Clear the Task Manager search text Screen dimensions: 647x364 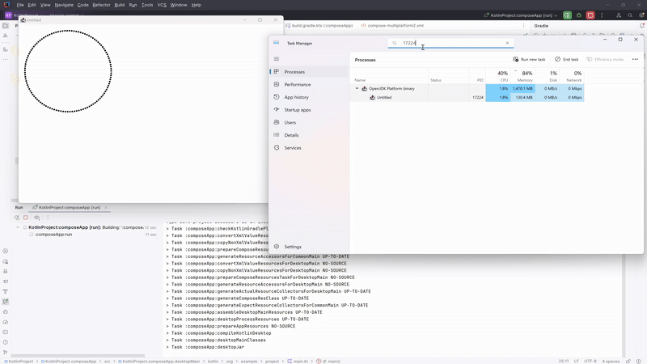click(507, 43)
